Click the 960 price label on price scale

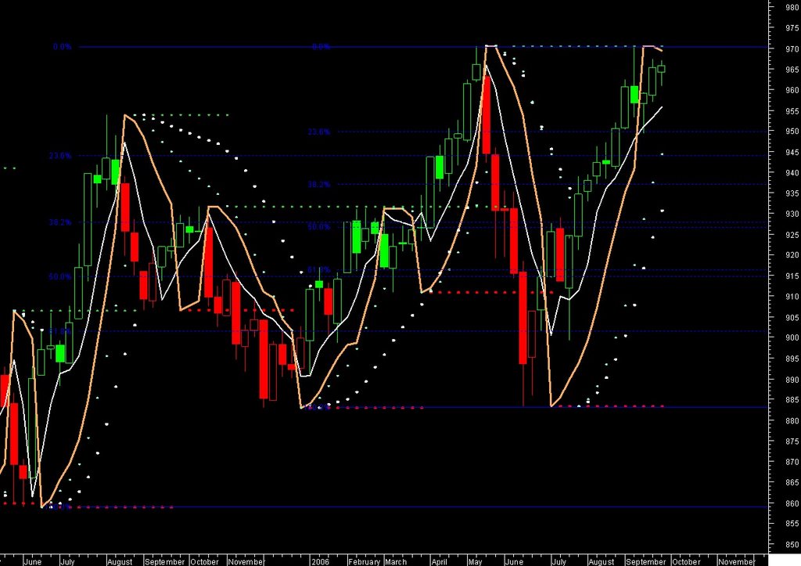792,90
